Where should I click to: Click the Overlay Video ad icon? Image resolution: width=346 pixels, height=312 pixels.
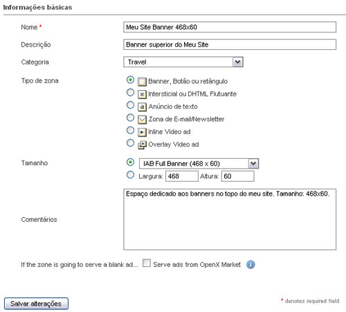click(142, 145)
